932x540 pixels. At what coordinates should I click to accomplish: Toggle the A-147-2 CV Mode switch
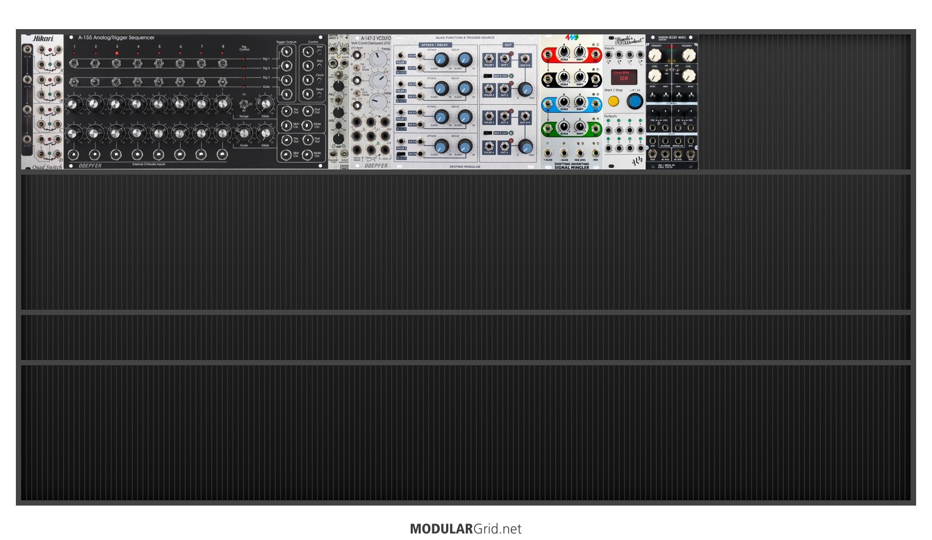tap(357, 68)
